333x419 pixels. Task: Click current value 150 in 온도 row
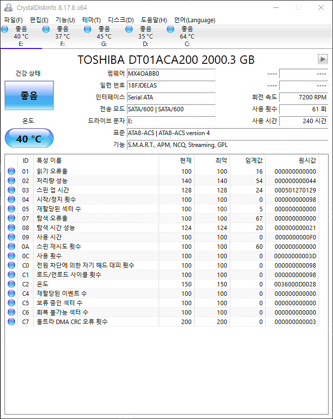(x=186, y=284)
